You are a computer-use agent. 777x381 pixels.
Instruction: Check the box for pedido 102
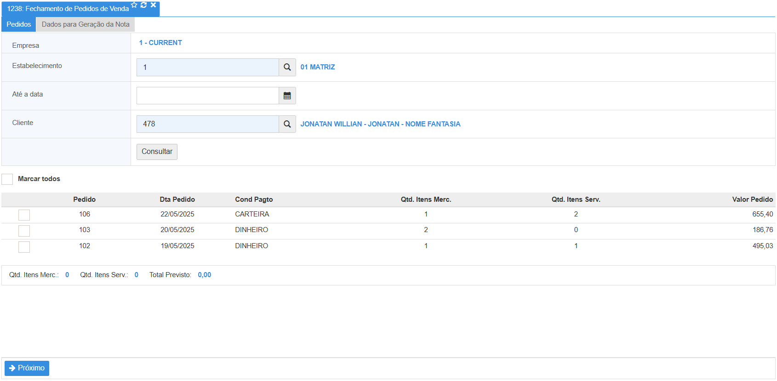24,247
